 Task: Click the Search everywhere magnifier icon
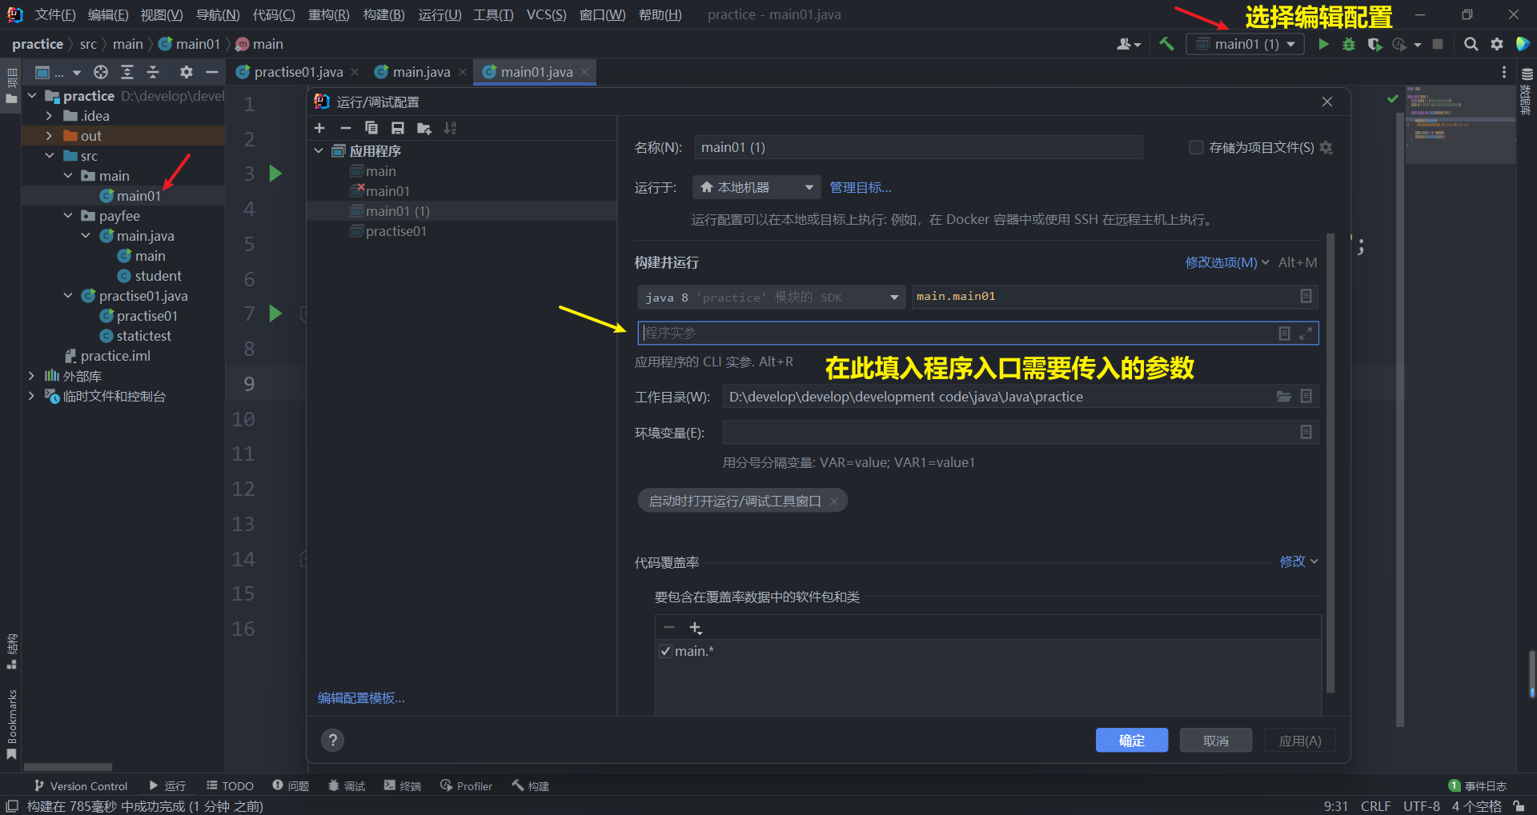(1471, 44)
